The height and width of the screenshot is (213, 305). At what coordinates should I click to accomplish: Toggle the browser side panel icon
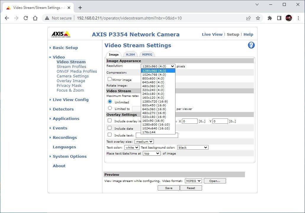(279, 18)
